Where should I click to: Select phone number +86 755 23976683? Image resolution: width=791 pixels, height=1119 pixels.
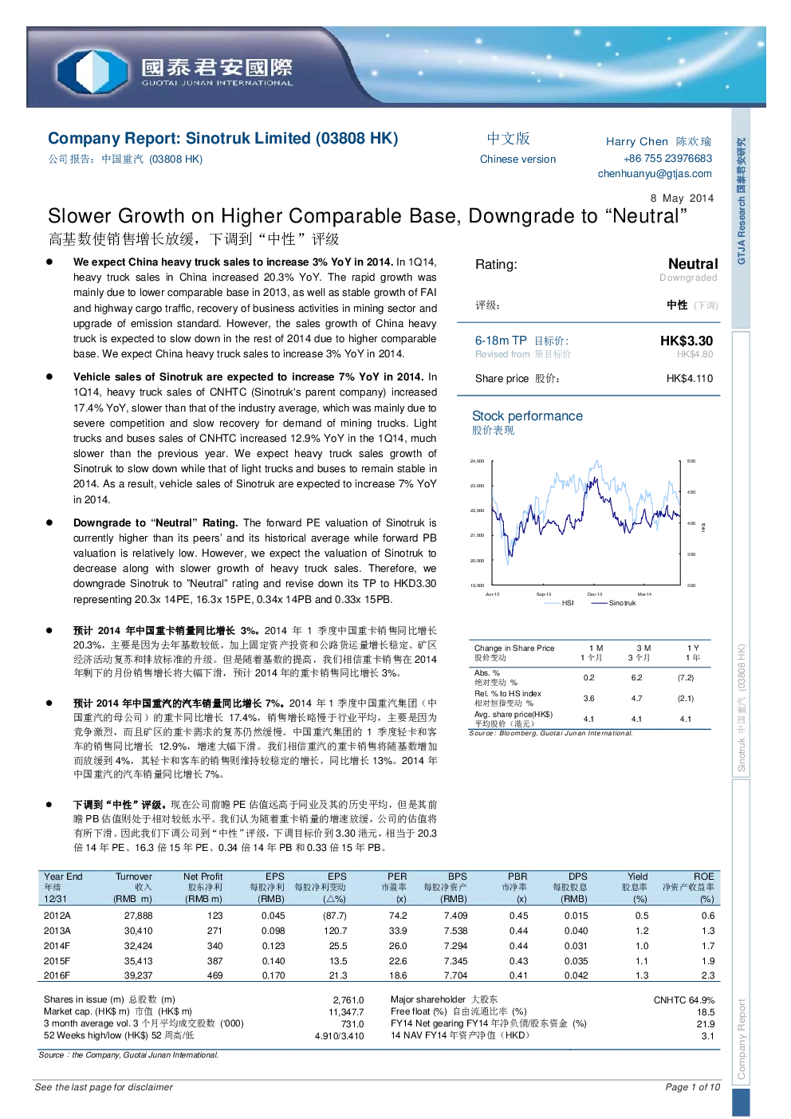click(667, 158)
